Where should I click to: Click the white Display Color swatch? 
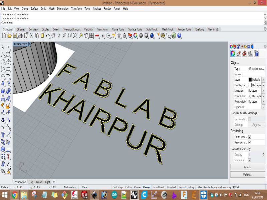click(250, 85)
